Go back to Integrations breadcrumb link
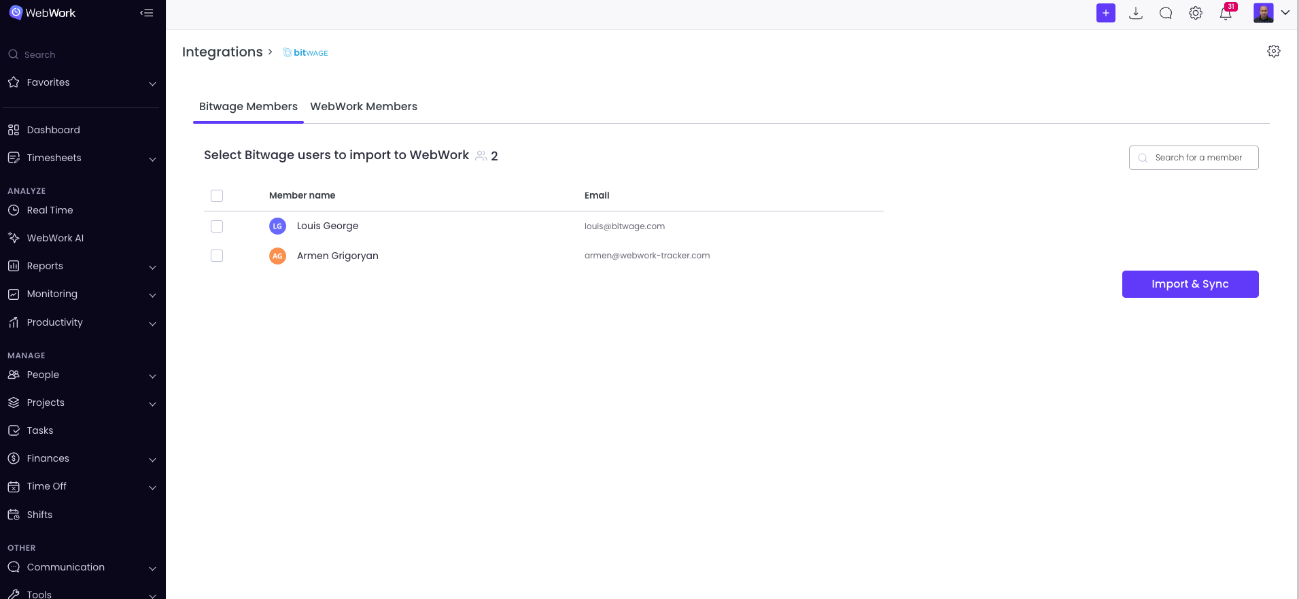 [x=222, y=52]
